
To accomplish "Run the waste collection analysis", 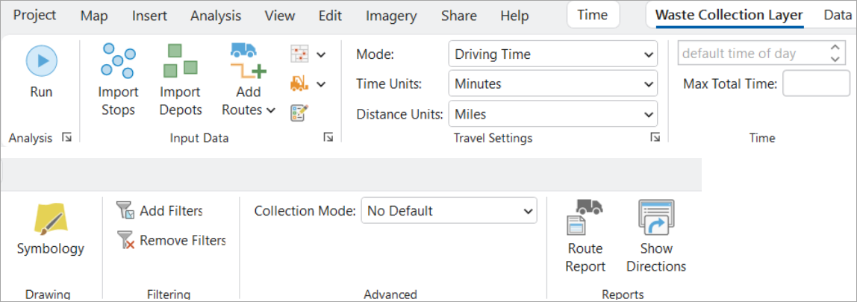I will coord(41,61).
